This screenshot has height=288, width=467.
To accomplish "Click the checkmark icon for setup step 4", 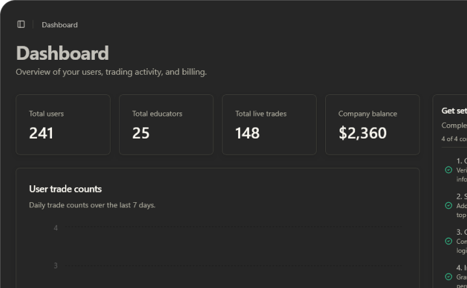I will pos(449,277).
